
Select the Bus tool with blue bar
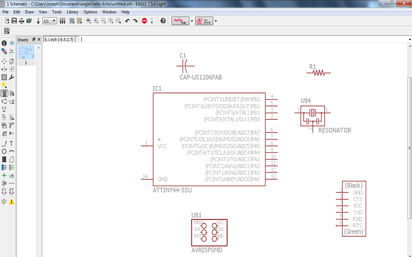coord(4,168)
